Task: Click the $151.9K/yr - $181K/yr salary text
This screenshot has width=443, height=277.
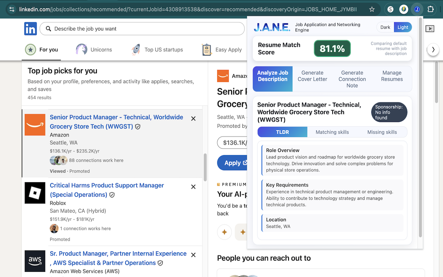Action: [x=72, y=219]
